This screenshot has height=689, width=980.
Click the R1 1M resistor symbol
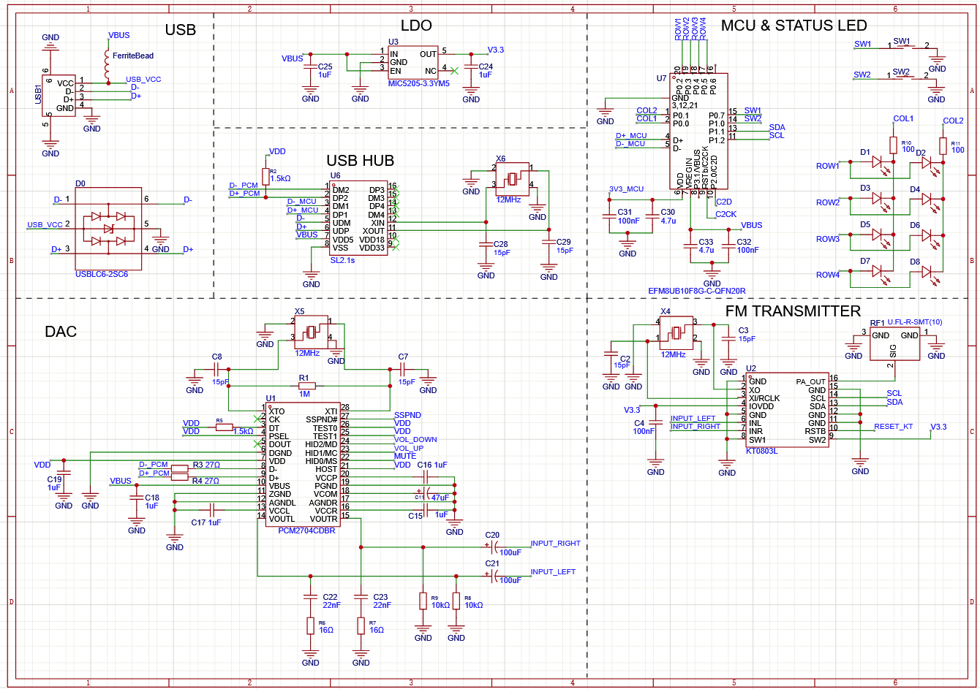(x=307, y=386)
